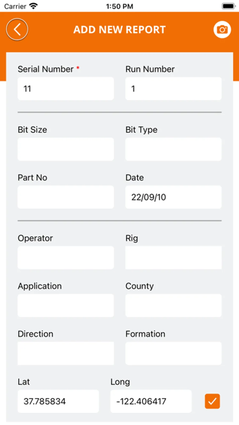Edit the Lat value 37.785834
This screenshot has height=425, width=239.
point(58,401)
